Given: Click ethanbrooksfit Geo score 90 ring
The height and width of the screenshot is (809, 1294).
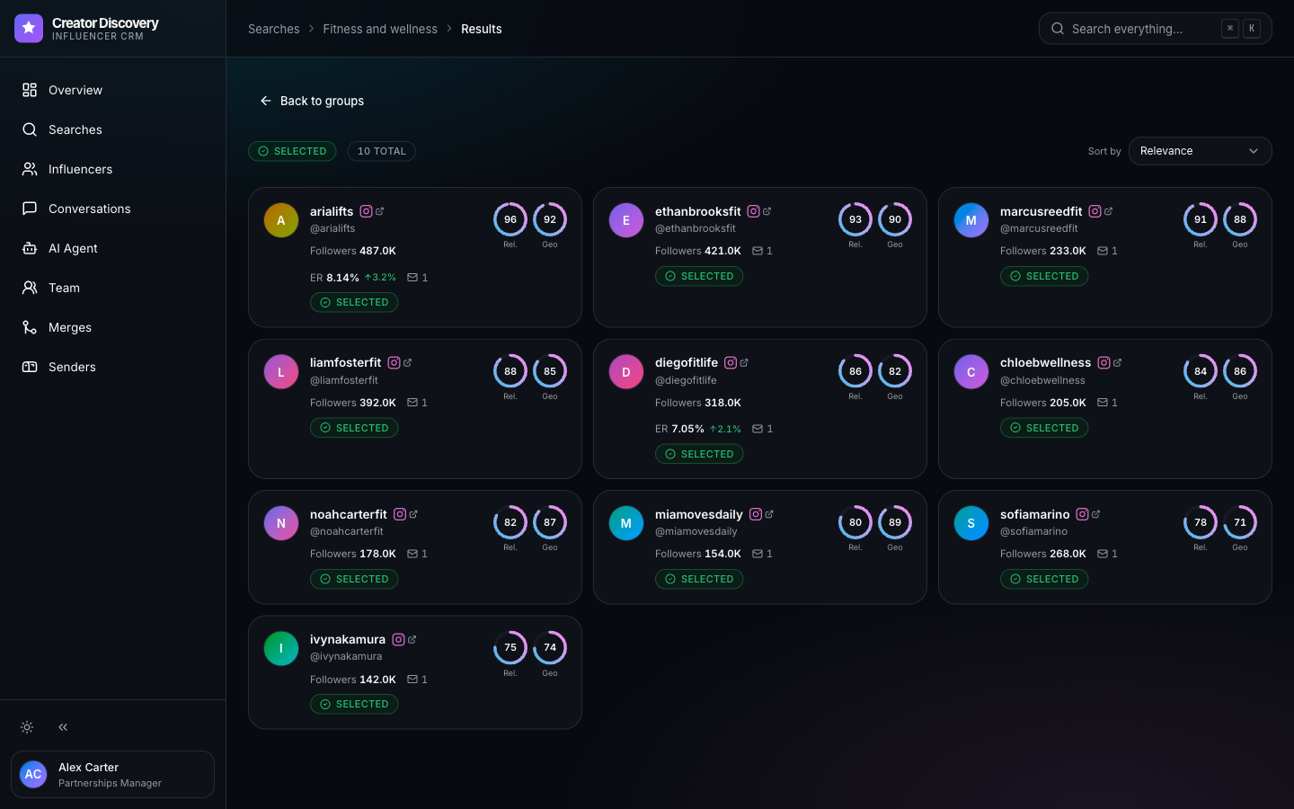Looking at the screenshot, I should pyautogui.click(x=895, y=219).
